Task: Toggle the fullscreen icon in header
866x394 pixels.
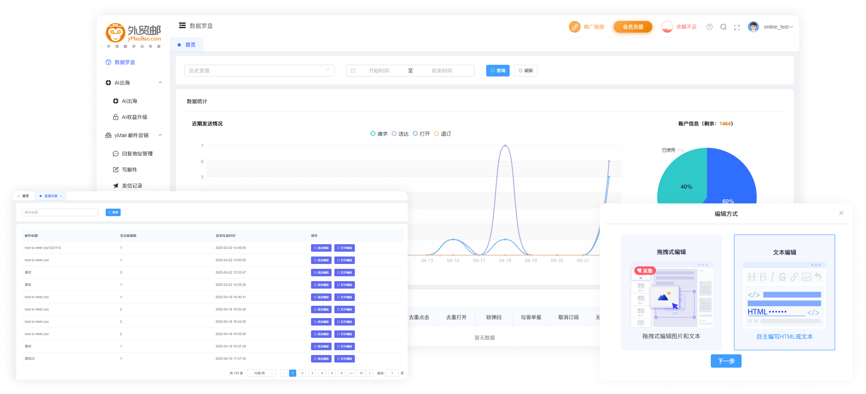Action: pos(737,27)
